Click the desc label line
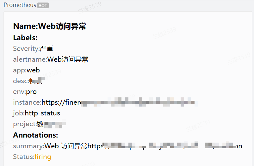This screenshot has height=166, width=254. click(x=28, y=81)
